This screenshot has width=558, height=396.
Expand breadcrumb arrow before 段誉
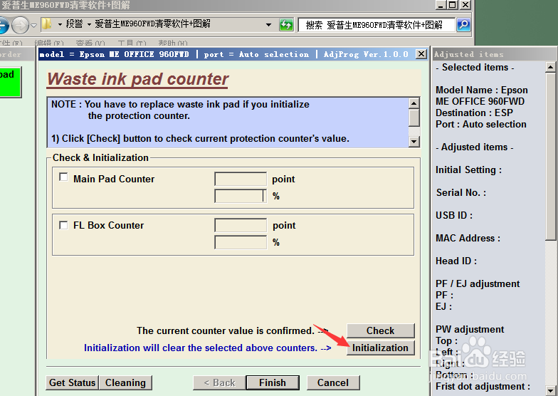tap(60, 24)
